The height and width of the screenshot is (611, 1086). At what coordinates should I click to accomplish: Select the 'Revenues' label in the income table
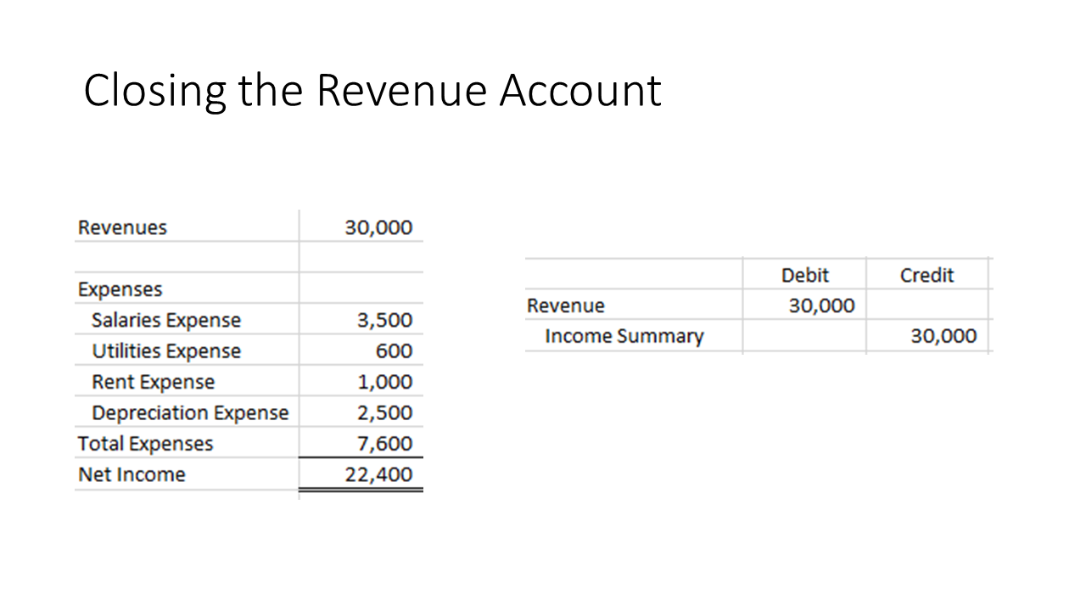click(x=122, y=227)
